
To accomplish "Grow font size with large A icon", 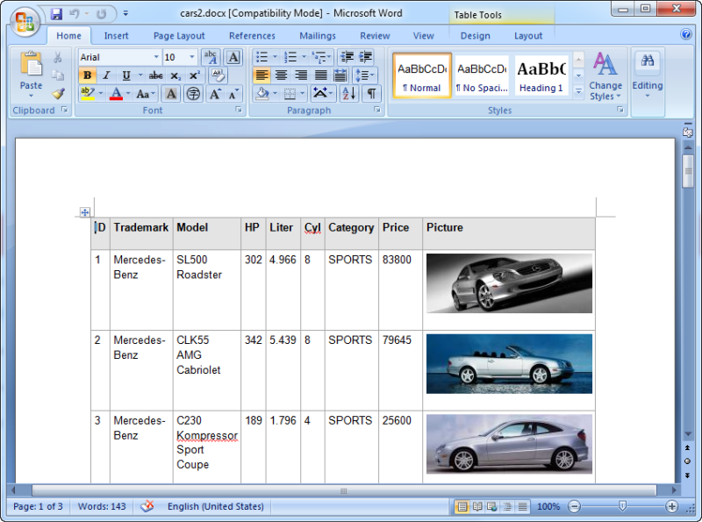I will pos(215,94).
